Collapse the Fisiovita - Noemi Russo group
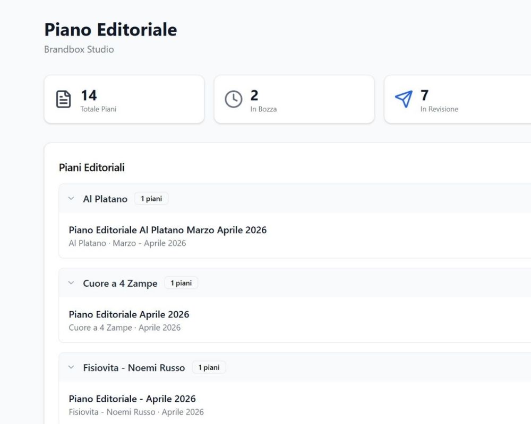This screenshot has height=424, width=531. (x=71, y=367)
